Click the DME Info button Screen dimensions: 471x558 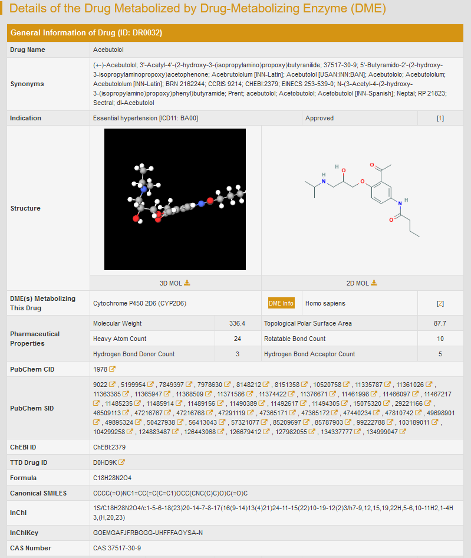[x=281, y=303]
